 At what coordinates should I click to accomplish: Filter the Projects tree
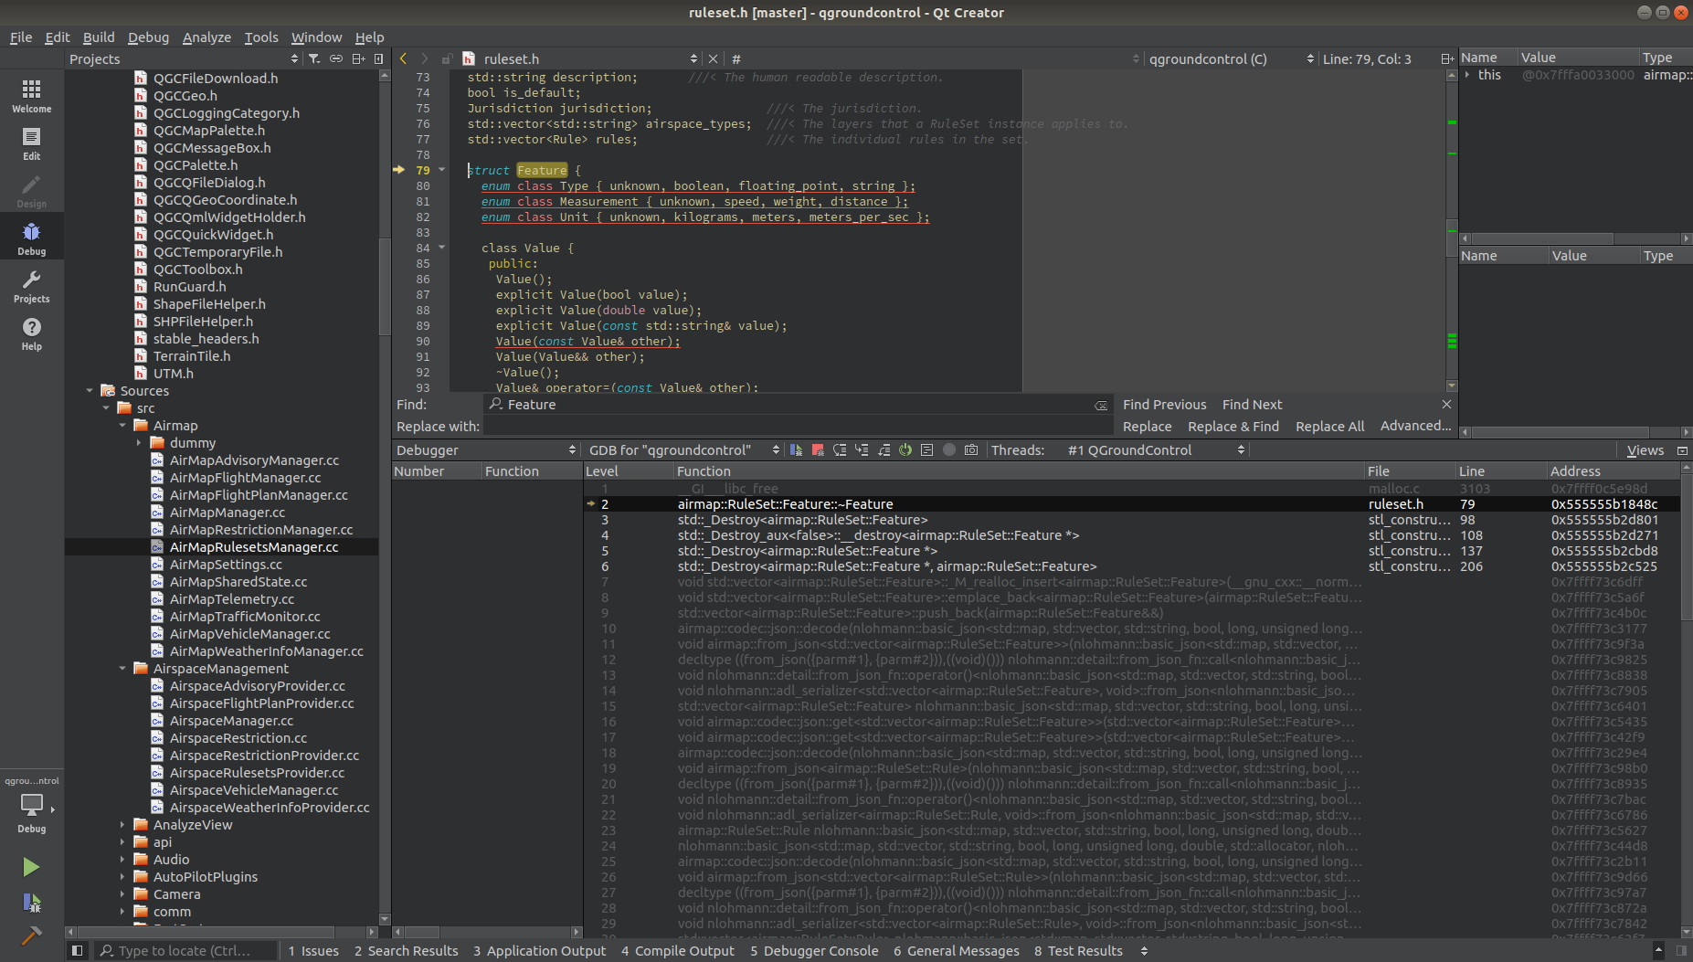314,58
